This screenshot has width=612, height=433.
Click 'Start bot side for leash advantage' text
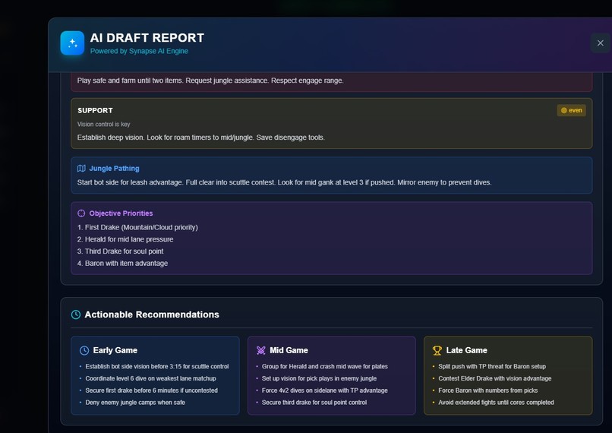pos(284,182)
